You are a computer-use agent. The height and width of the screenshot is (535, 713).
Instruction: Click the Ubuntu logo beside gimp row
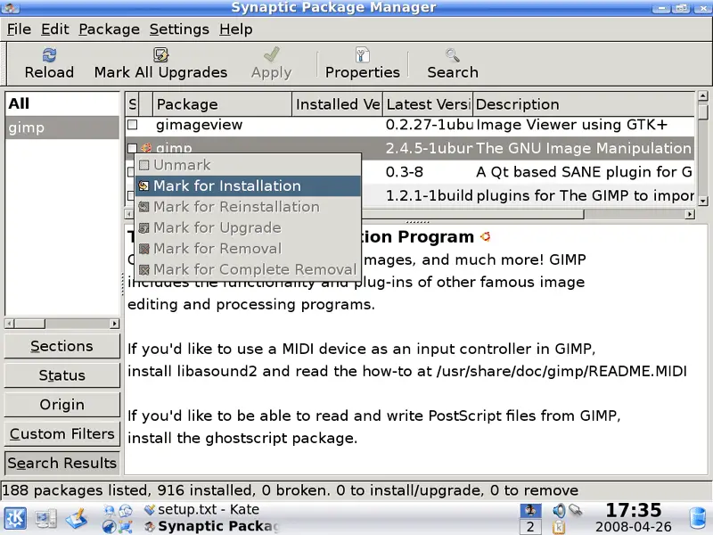[x=146, y=148]
